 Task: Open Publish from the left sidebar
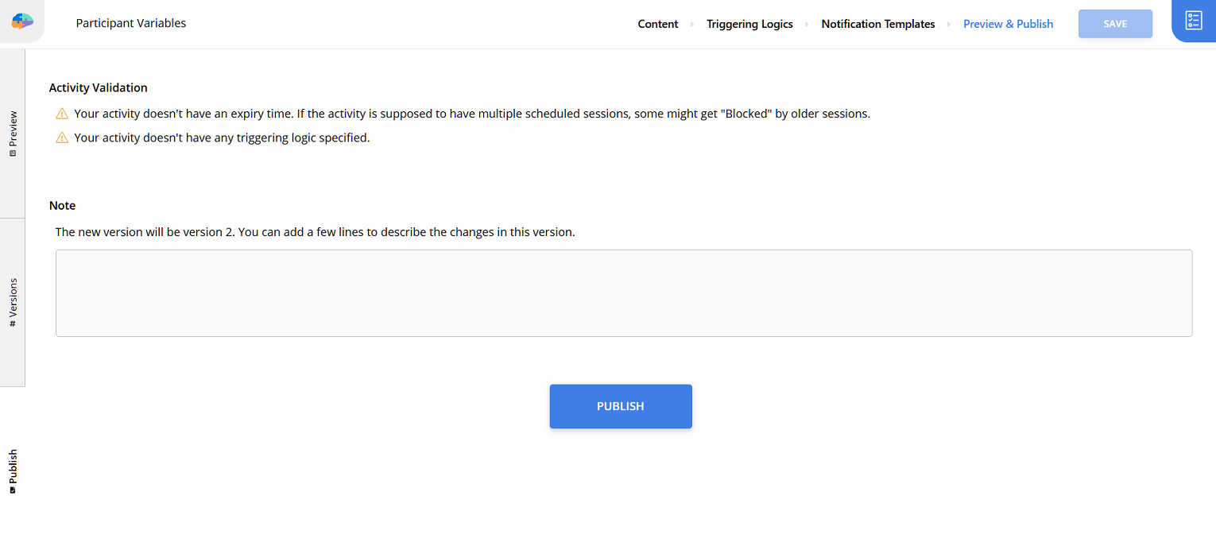pos(13,471)
